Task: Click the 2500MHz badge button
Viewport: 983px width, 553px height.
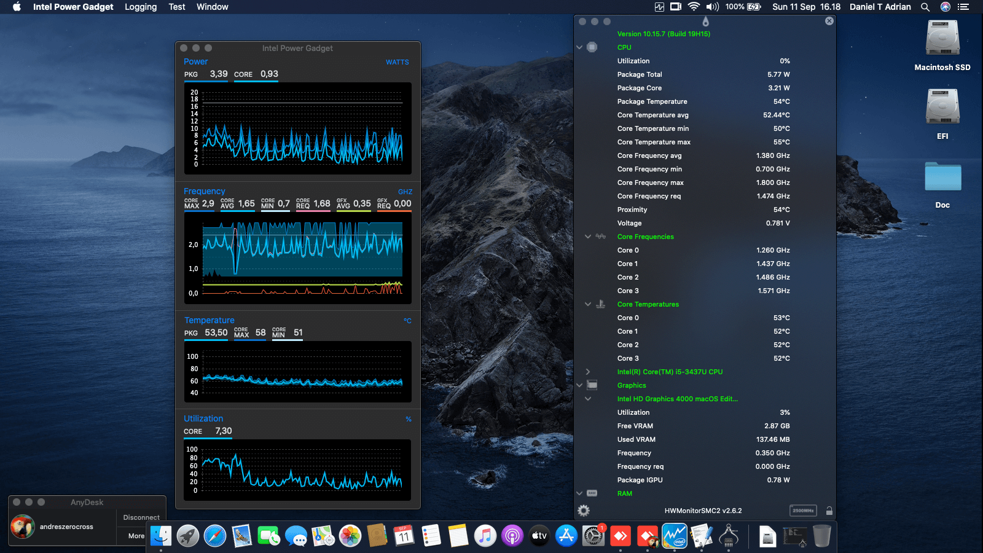Action: click(x=803, y=511)
